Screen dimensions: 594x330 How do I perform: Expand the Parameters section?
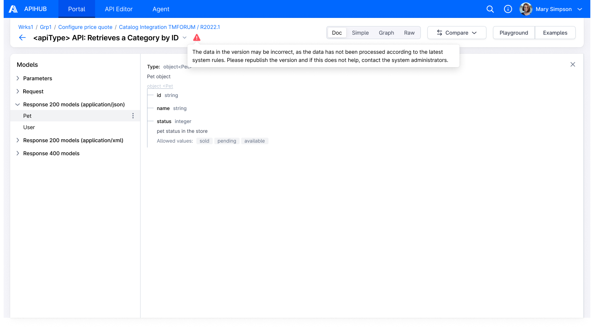click(18, 78)
